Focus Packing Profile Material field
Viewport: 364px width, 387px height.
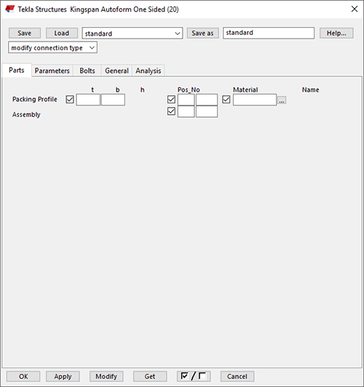coord(255,100)
